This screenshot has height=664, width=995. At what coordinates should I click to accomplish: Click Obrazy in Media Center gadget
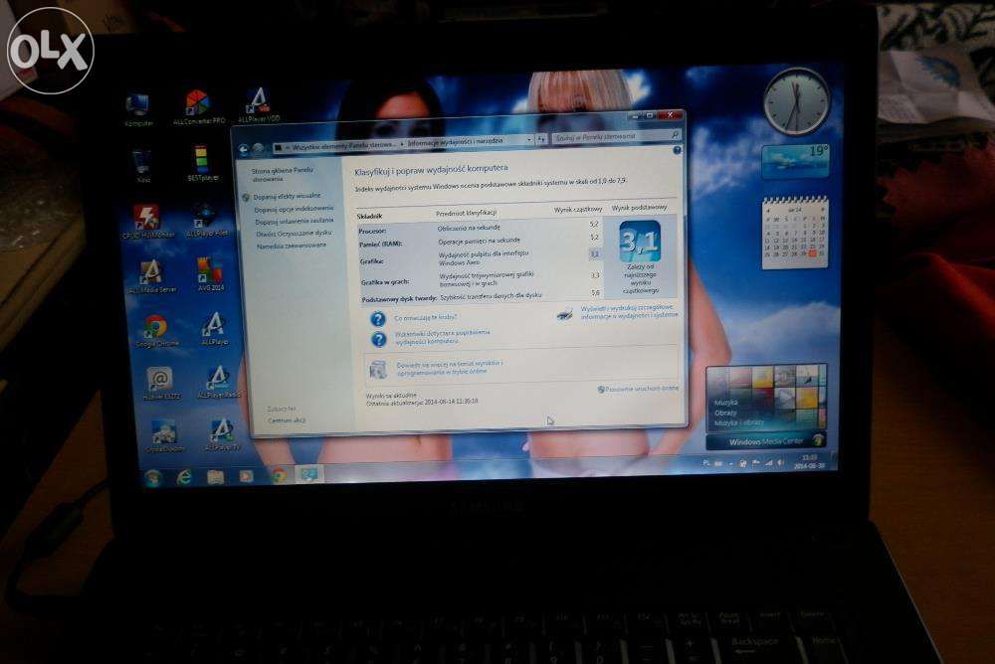click(725, 413)
